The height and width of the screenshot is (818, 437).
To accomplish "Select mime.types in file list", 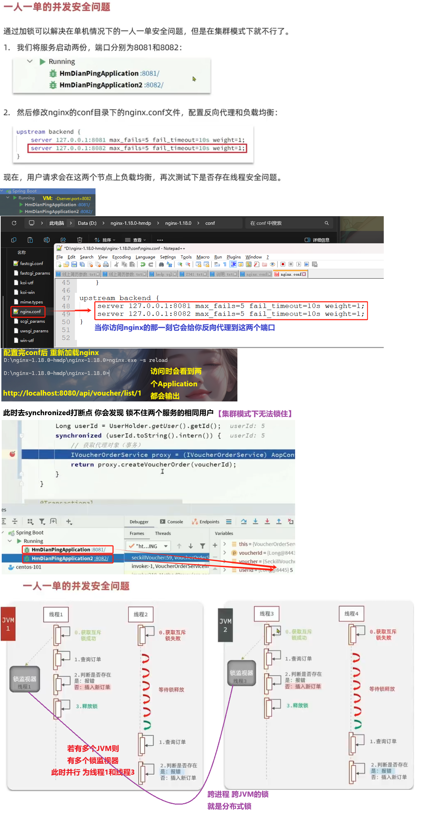I will [28, 302].
